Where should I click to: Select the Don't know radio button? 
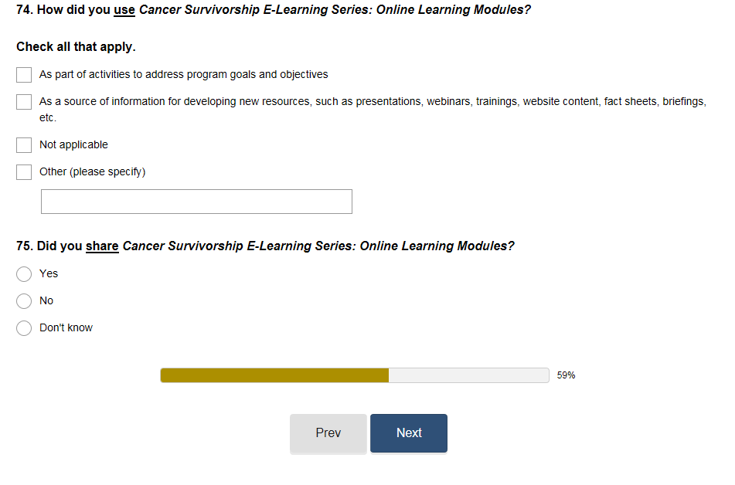(x=24, y=328)
